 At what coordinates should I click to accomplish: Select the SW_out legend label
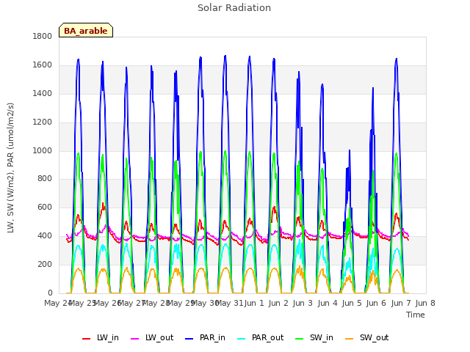pos(374,337)
